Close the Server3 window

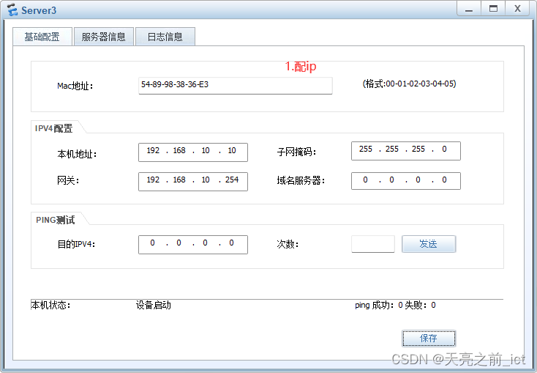517,9
